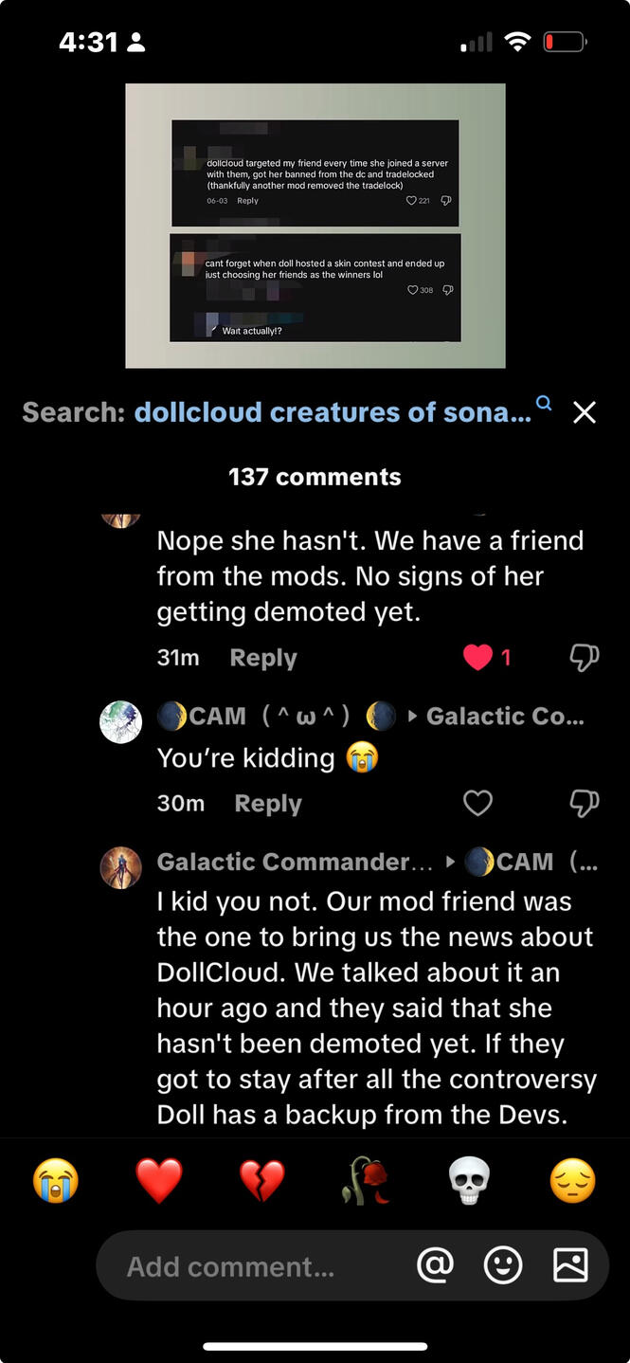The height and width of the screenshot is (1363, 630).
Task: Unlike the comment with red heart
Action: click(478, 658)
